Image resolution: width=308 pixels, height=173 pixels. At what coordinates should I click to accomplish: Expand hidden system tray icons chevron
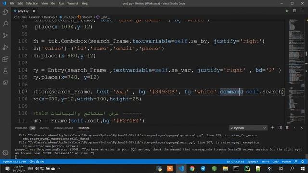pyautogui.click(x=59, y=169)
